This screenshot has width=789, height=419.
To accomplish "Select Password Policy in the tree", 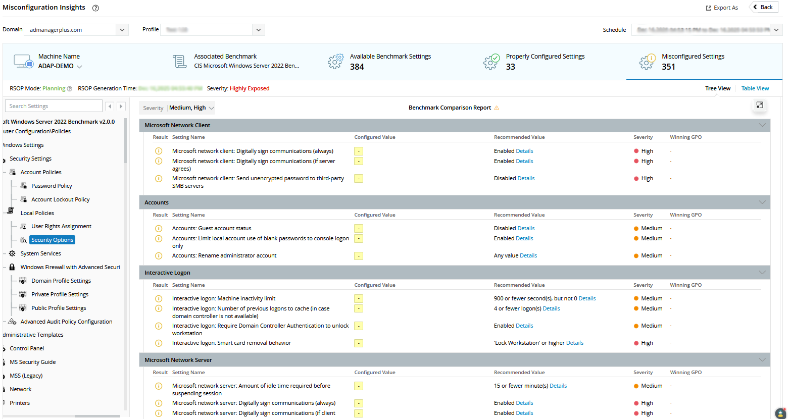I will (52, 186).
